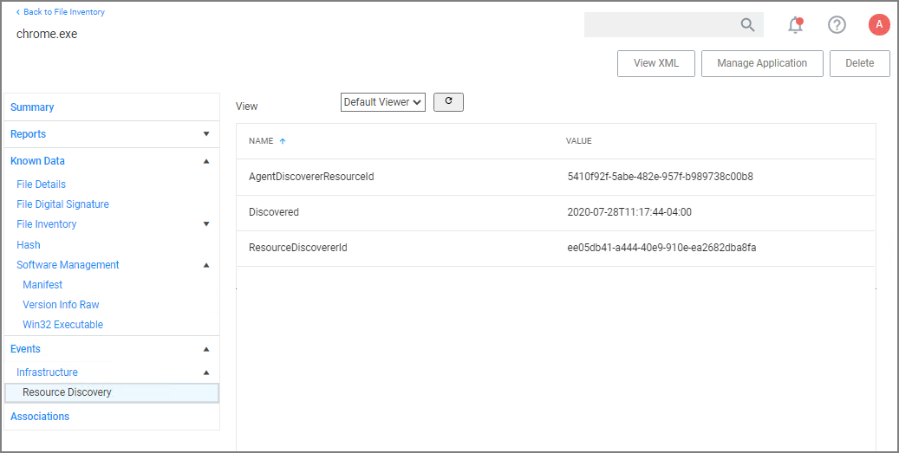Click the Manage Application button
The height and width of the screenshot is (453, 899).
pyautogui.click(x=762, y=63)
